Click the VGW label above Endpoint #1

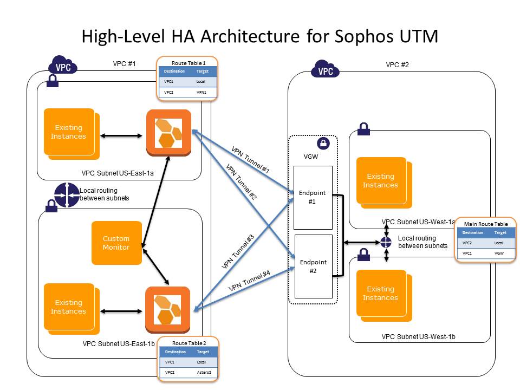point(311,157)
